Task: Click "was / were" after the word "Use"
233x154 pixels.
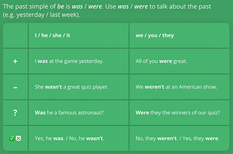Action: (x=133, y=7)
